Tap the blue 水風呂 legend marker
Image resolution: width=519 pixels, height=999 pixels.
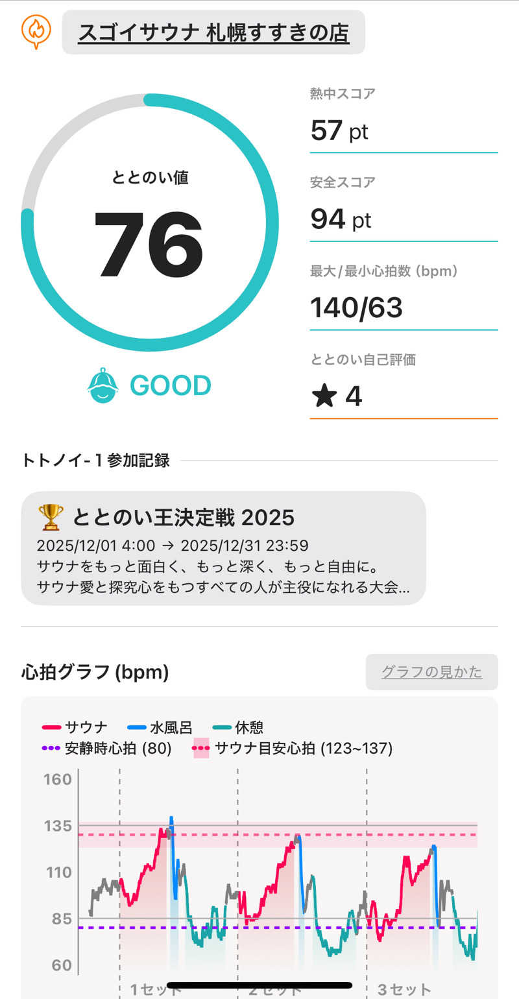[136, 728]
